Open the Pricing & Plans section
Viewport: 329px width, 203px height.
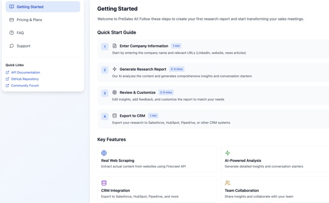[43, 20]
